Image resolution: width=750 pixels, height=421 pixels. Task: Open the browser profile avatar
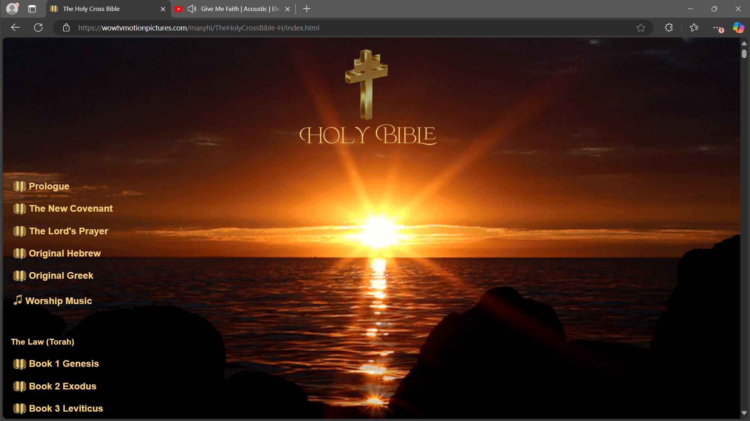(x=12, y=9)
